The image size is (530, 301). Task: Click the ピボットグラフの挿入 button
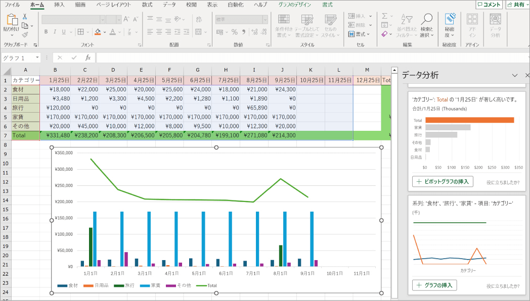coord(443,181)
